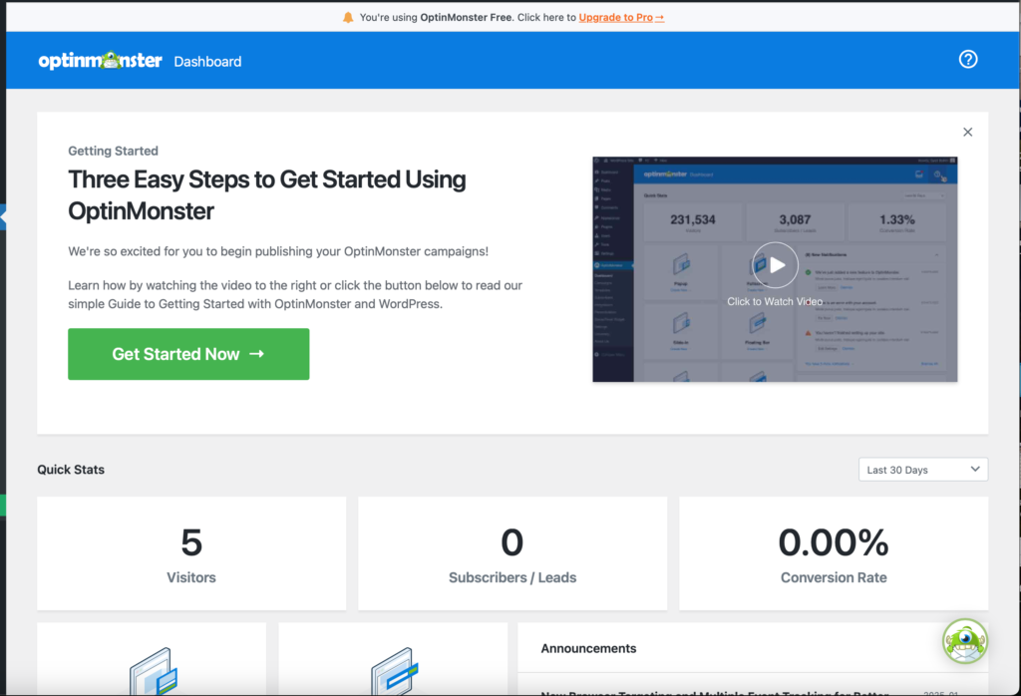Viewport: 1021px width, 696px height.
Task: Click the OptinMonster logo in the header
Action: click(x=101, y=60)
